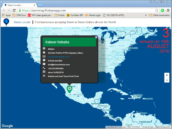
Task: Go forward with browser forward arrow
Action: pyautogui.click(x=9, y=10)
